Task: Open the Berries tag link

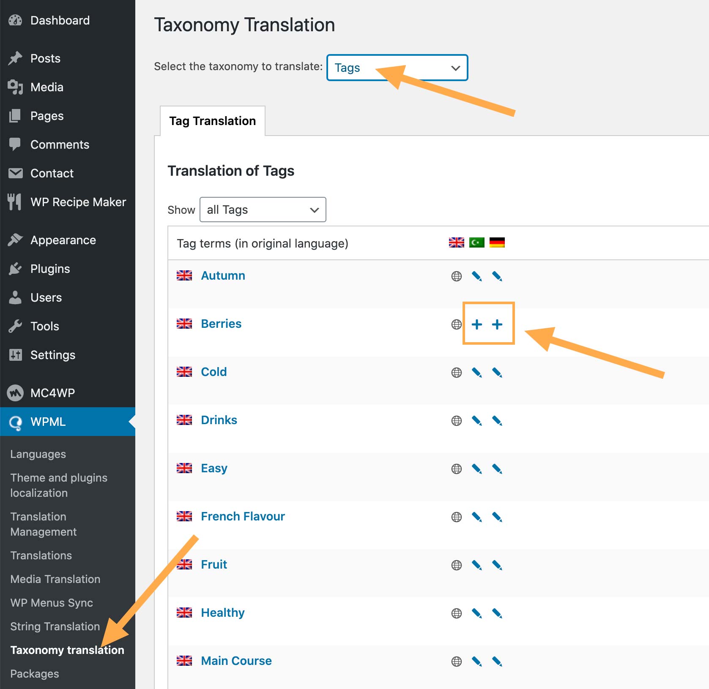Action: pyautogui.click(x=221, y=324)
